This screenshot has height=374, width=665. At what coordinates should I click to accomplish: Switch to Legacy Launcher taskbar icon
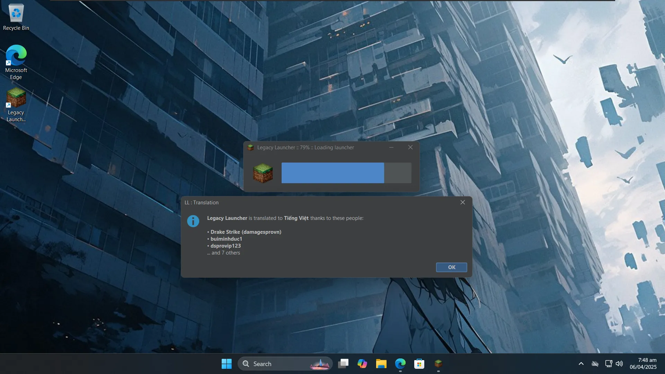click(x=438, y=364)
